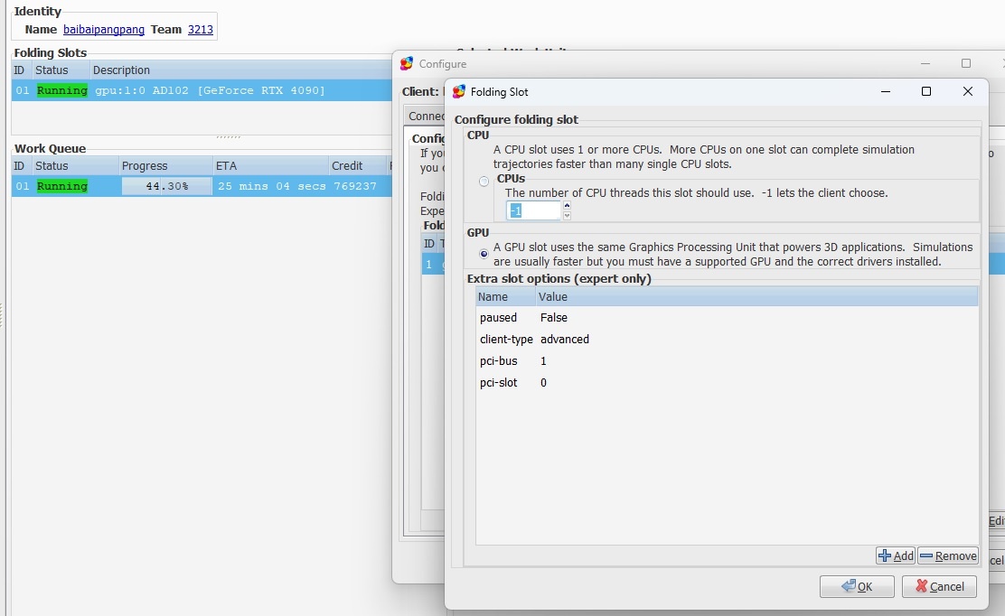
Task: Open the team 3213 link
Action: point(200,30)
